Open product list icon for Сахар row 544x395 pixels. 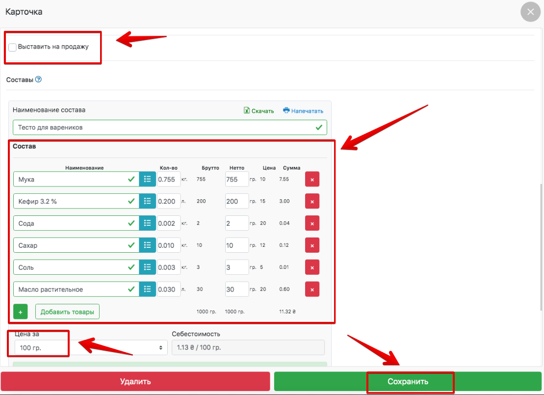point(147,245)
